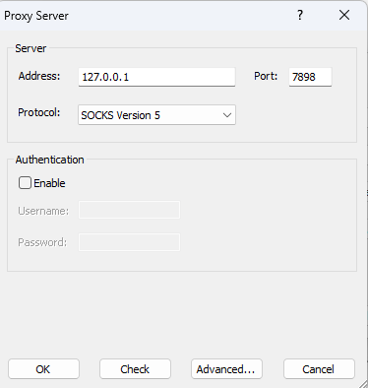Select the Password input field
Screen dimensions: 368x388
coord(129,242)
